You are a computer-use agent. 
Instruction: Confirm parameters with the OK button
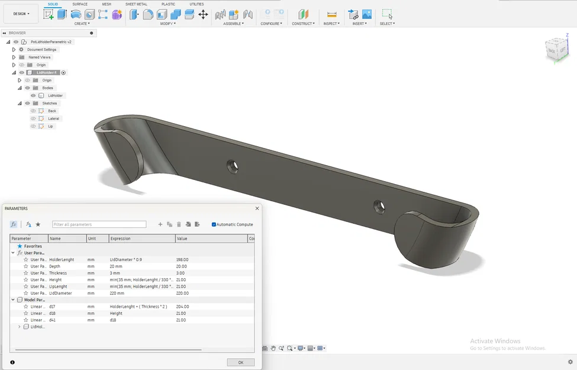click(240, 362)
